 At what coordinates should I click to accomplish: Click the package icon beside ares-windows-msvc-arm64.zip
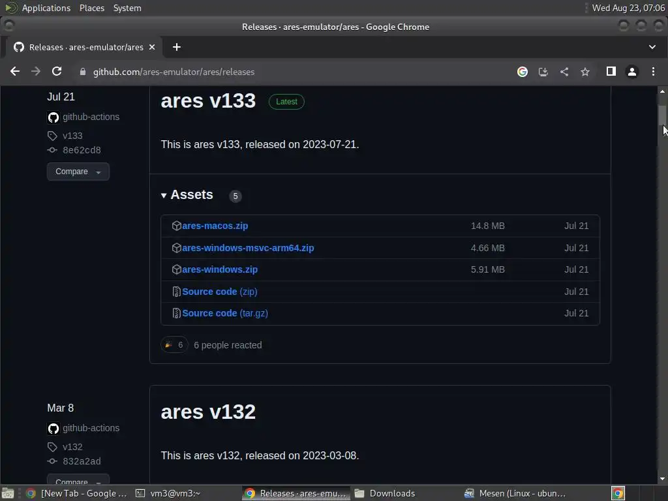point(176,248)
